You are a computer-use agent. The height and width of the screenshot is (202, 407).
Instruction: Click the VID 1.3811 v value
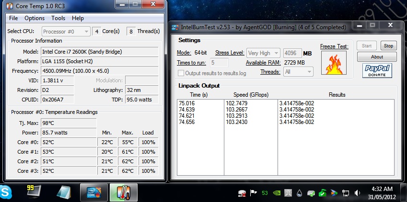point(58,80)
